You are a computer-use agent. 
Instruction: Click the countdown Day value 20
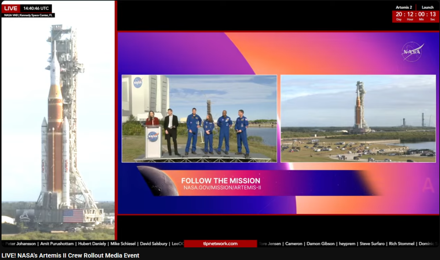399,14
